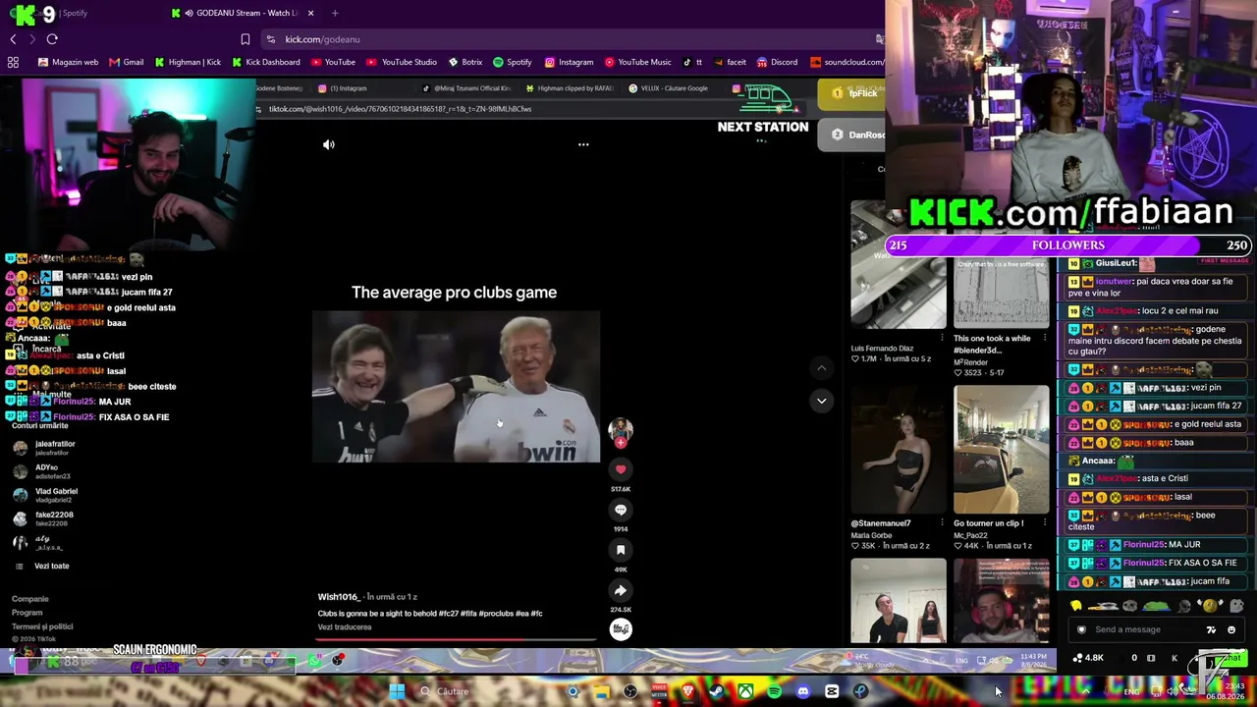Open the Termeni și politici footer link
1257x707 pixels.
(x=42, y=626)
